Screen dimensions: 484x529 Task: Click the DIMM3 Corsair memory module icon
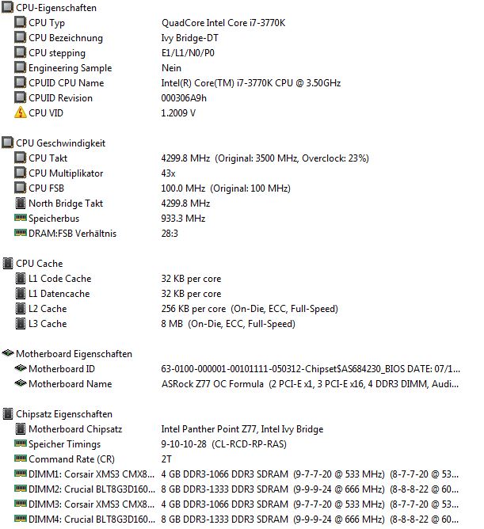(21, 504)
